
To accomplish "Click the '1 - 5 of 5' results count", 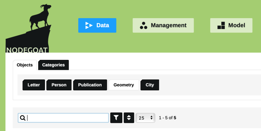I will coord(168,118).
